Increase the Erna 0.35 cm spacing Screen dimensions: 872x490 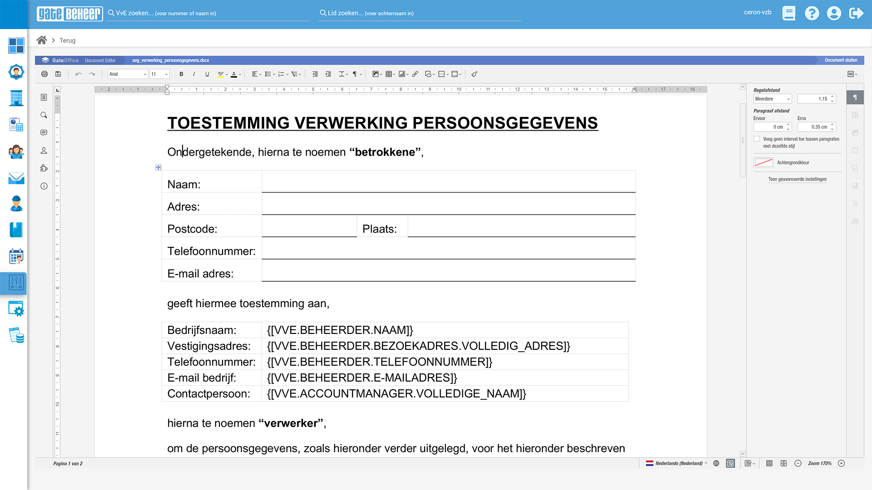coord(832,125)
